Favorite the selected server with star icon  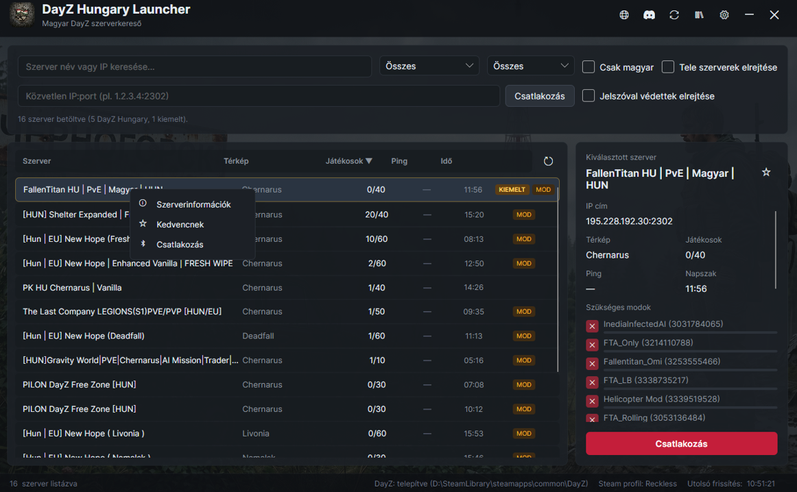point(766,172)
